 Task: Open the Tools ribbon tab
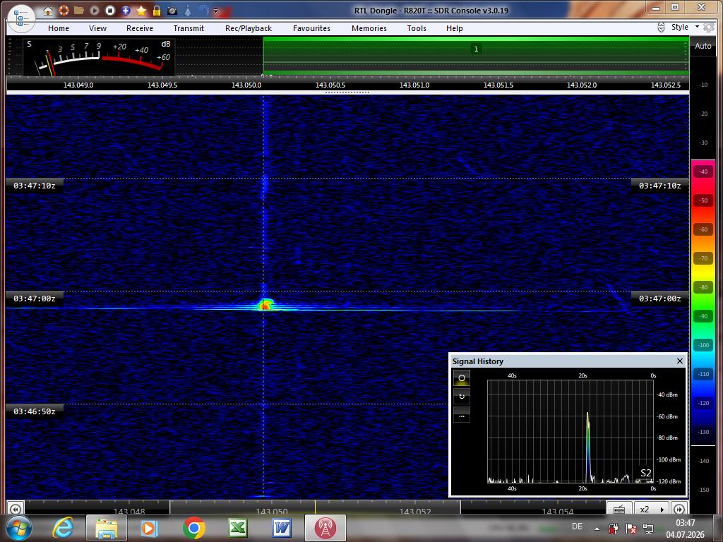point(417,28)
